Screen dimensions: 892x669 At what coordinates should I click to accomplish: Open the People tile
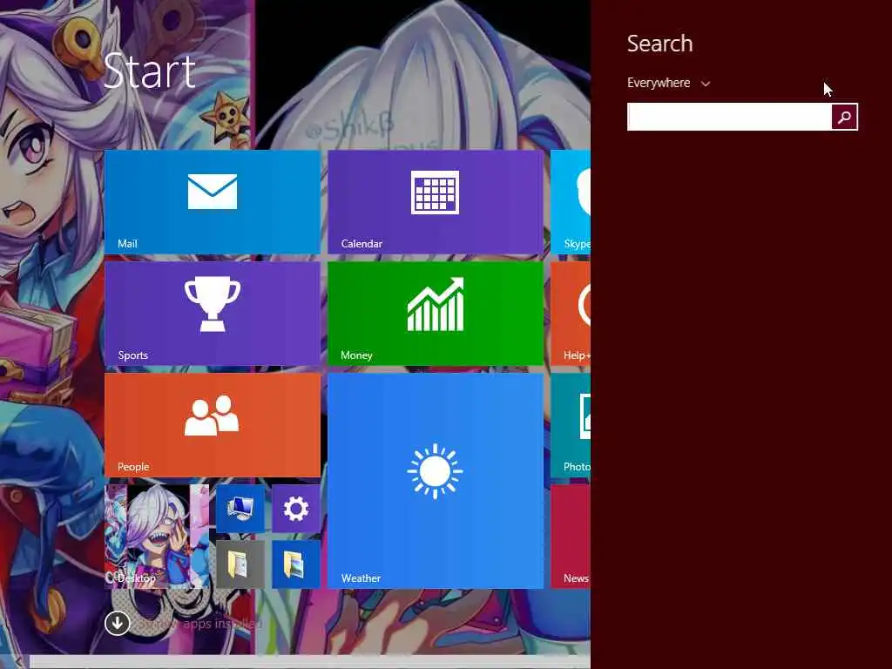pos(213,425)
